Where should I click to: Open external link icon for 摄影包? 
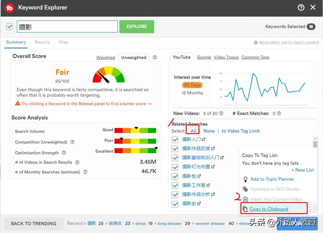coord(199,176)
